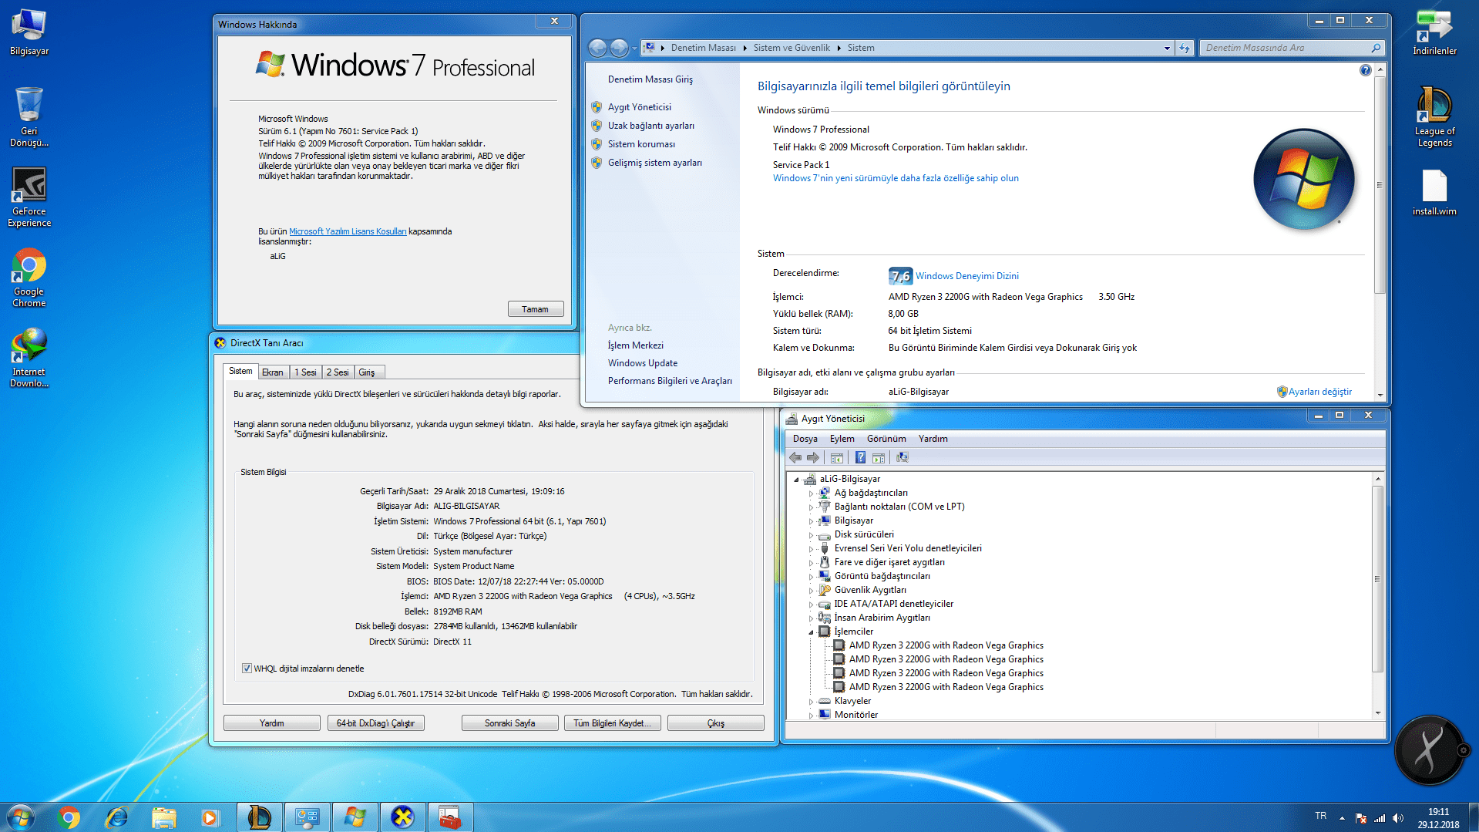Click the help icon in Aygıt Yöneticisi toolbar
This screenshot has height=832, width=1479.
point(860,457)
